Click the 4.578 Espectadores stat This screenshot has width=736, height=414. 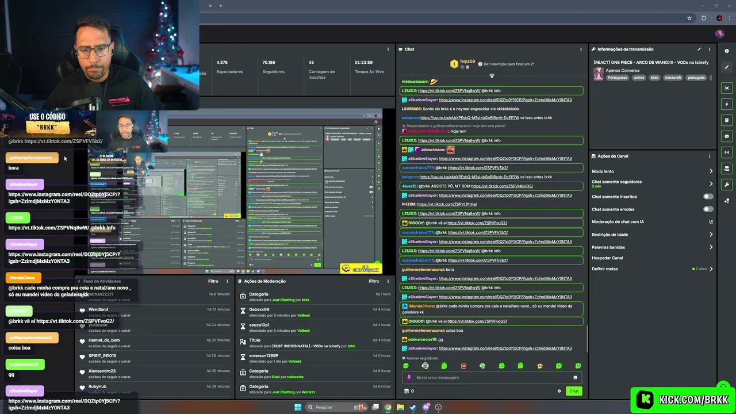pos(229,67)
